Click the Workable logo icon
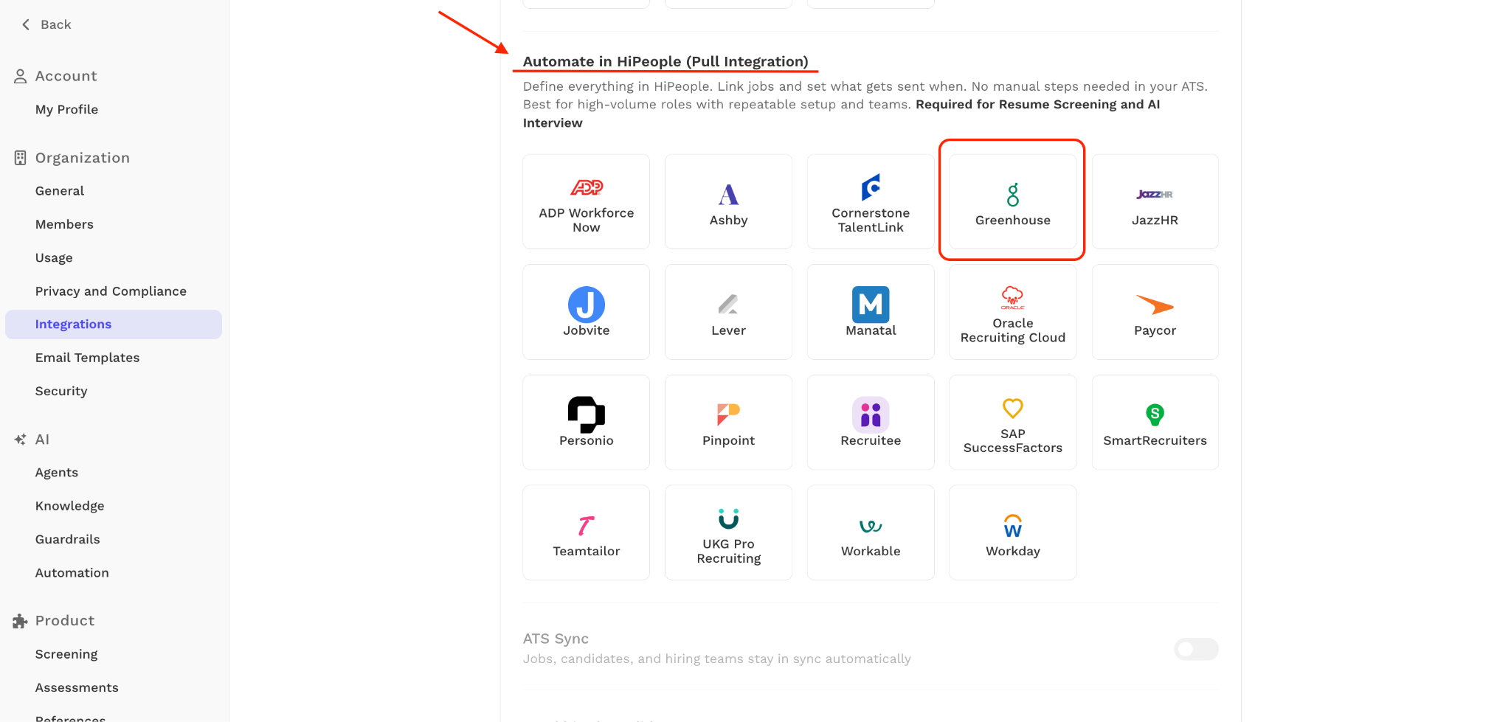 tap(871, 526)
